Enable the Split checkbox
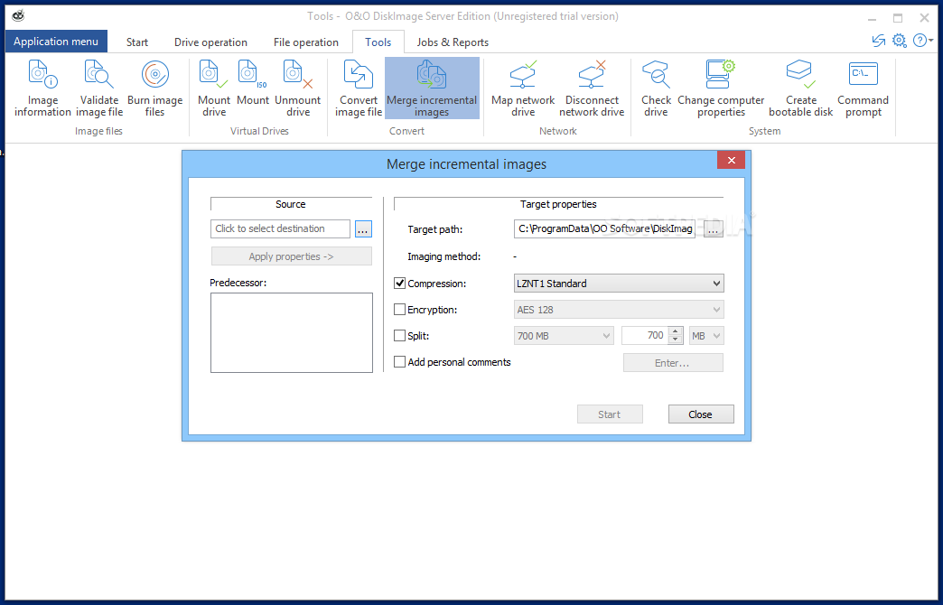 pos(399,336)
